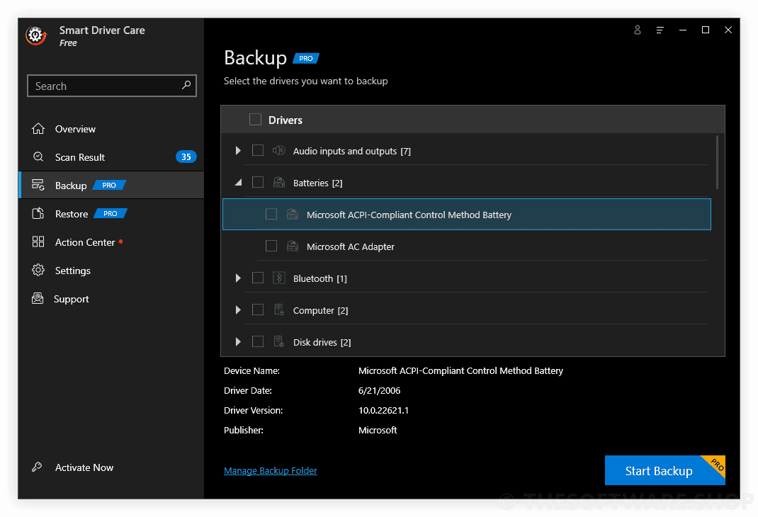Click the 35 scan result badge
The width and height of the screenshot is (758, 517).
point(186,157)
